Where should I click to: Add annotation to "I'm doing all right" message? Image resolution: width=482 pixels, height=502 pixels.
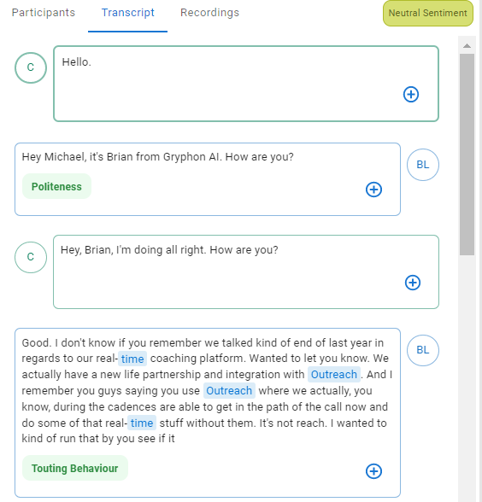pos(413,283)
